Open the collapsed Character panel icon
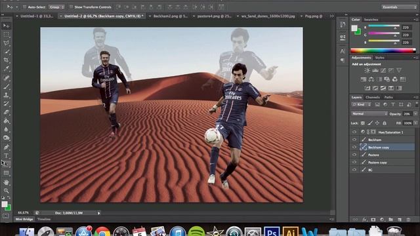This screenshot has width=420, height=236. coord(343,51)
